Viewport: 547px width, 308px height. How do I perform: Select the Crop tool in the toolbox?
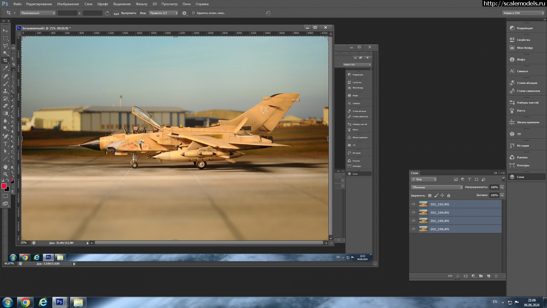(5, 61)
